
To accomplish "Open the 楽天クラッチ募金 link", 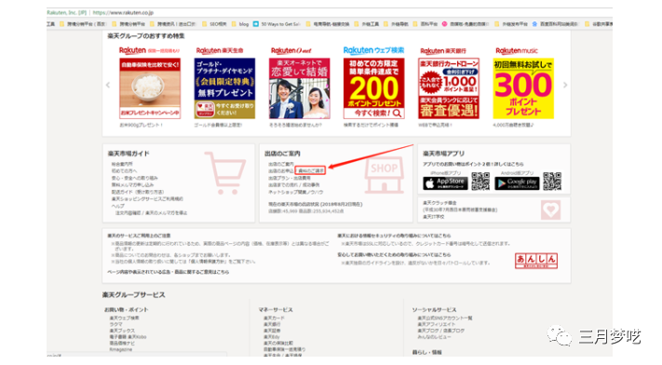I will pos(439,203).
